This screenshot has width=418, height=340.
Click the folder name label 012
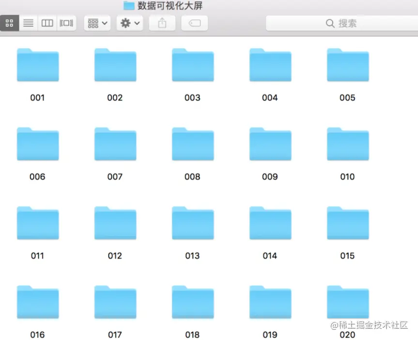(x=115, y=256)
